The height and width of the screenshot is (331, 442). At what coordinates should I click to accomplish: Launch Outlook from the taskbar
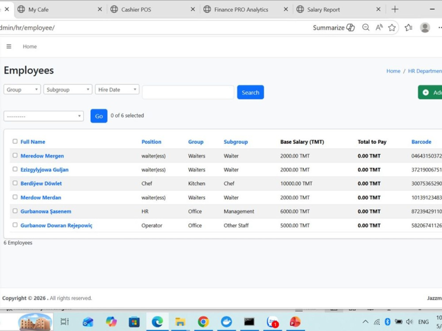(x=88, y=322)
